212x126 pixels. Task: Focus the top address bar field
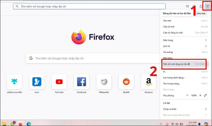(89, 6)
